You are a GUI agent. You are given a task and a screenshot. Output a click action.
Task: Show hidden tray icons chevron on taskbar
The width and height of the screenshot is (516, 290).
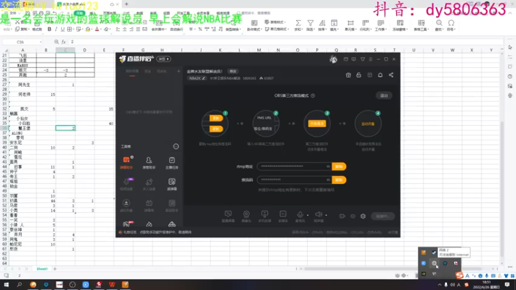[x=439, y=285]
